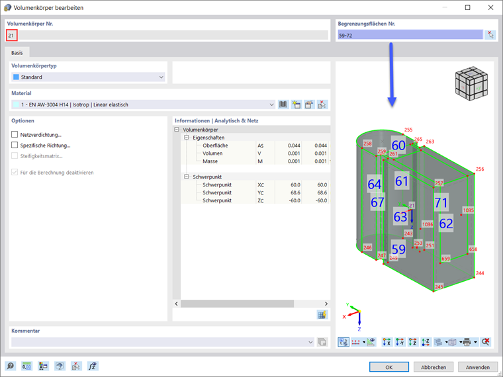Click the Schwerpunkt XC row
503x377 pixels.
(255, 185)
